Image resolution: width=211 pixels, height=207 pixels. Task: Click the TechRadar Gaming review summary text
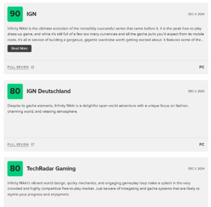tap(103, 188)
